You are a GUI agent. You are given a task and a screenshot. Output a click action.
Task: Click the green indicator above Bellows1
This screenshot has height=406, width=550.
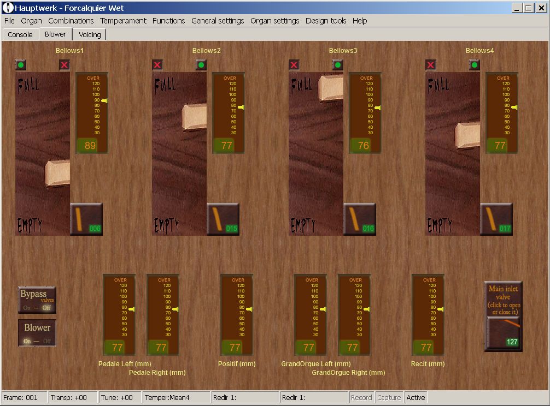[x=21, y=65]
